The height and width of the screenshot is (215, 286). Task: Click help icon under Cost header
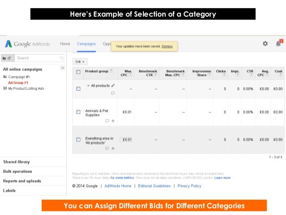(281, 75)
